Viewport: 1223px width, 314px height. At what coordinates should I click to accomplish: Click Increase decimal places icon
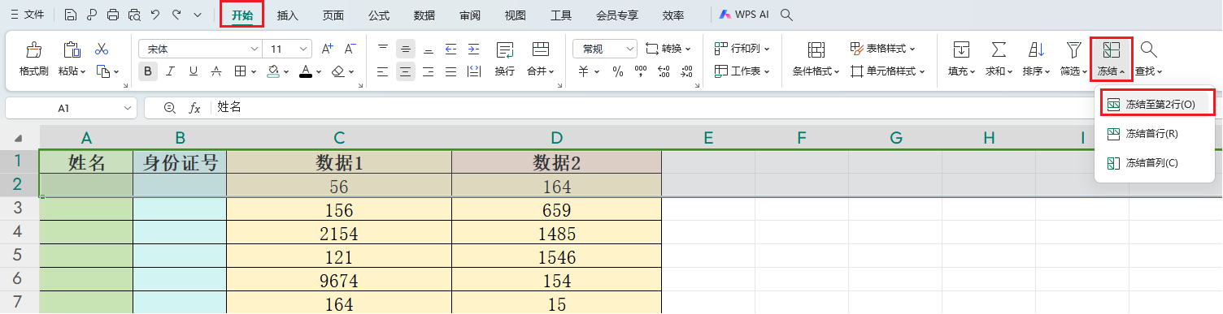(x=664, y=71)
